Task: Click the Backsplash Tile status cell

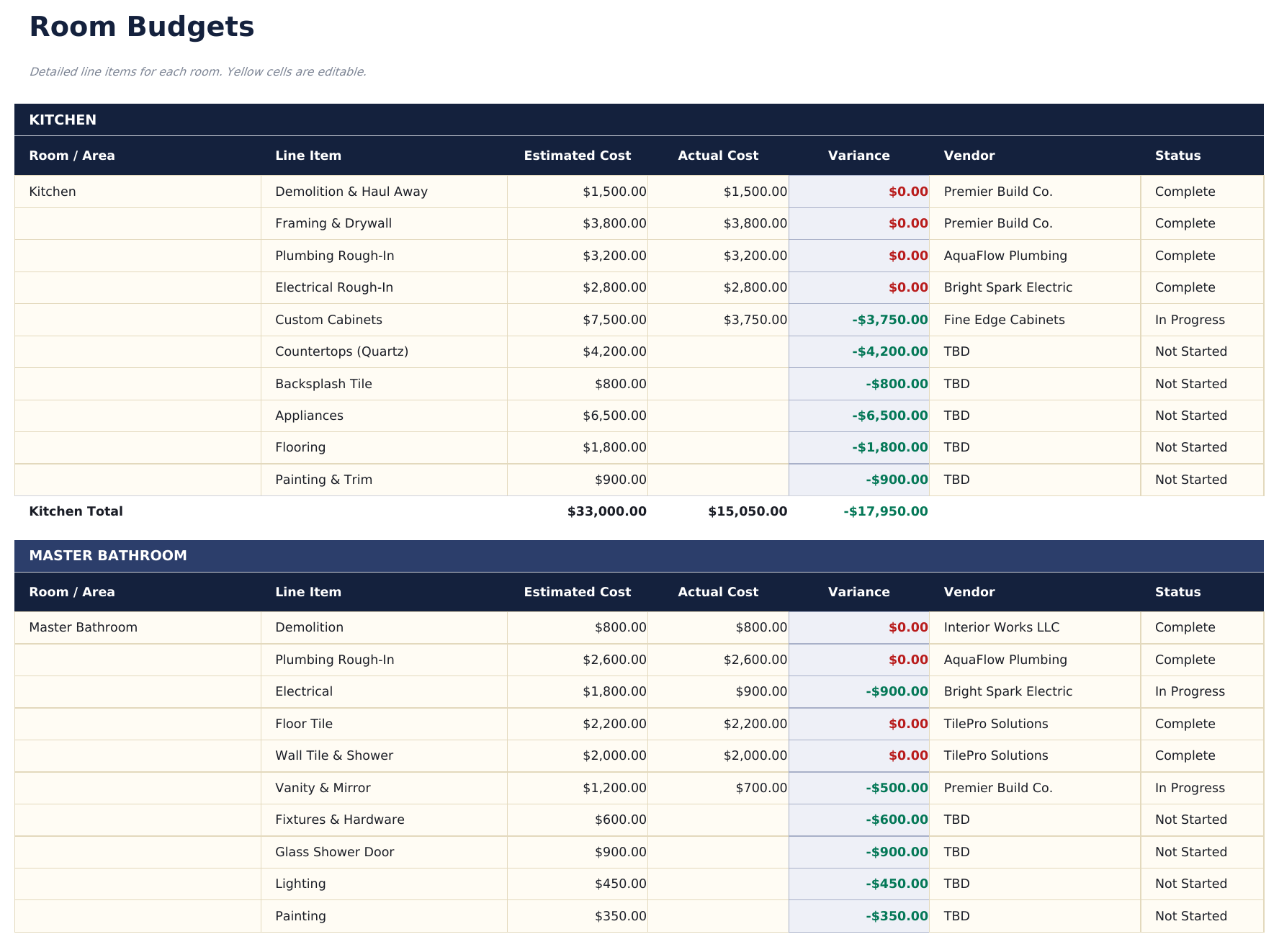Action: tap(1201, 384)
